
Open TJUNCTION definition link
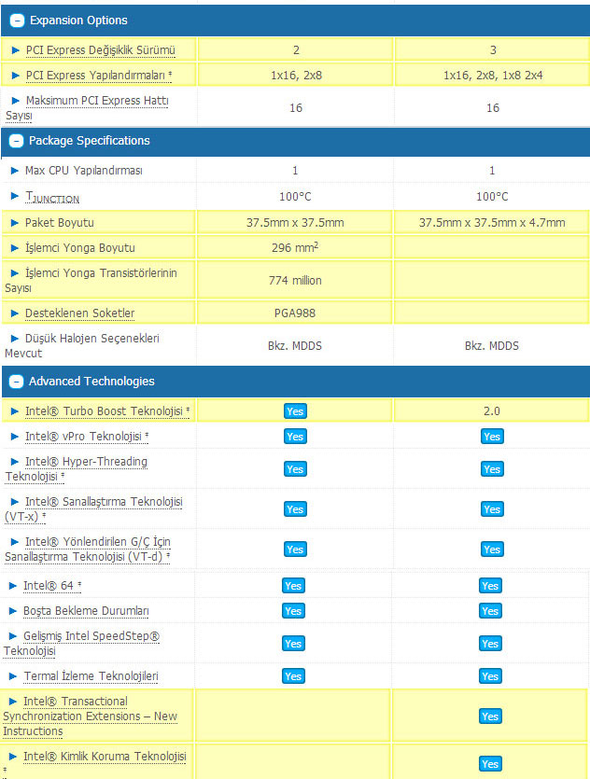[52, 197]
